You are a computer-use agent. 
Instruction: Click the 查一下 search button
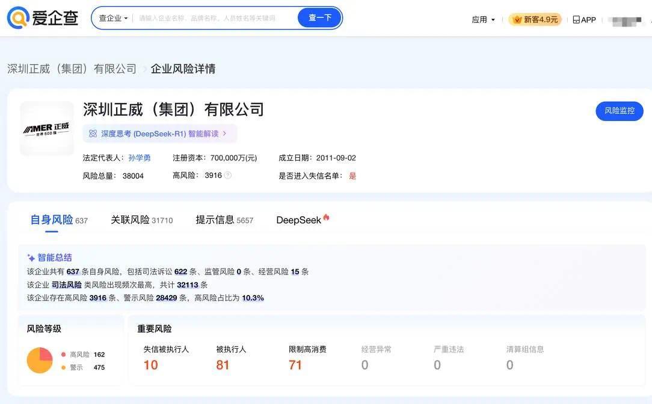[x=320, y=18]
